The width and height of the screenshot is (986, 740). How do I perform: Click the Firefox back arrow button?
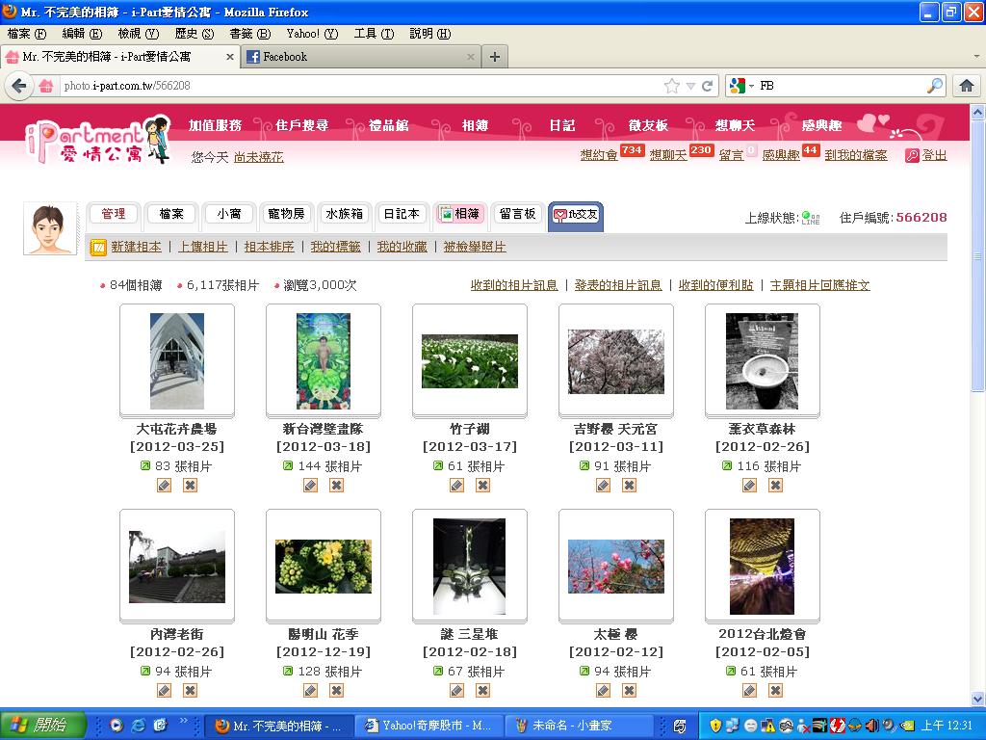pyautogui.click(x=18, y=86)
